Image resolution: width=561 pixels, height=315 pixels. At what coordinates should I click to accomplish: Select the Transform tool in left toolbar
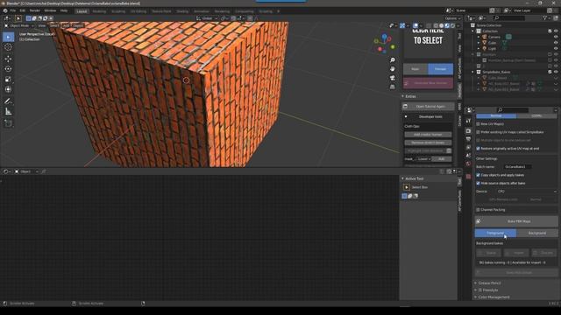[x=8, y=89]
